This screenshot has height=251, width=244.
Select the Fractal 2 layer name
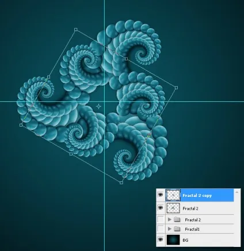coord(190,208)
